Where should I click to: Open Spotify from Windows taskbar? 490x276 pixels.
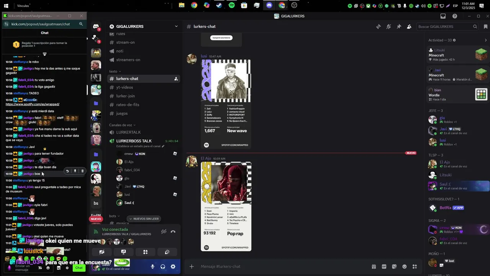[232, 5]
